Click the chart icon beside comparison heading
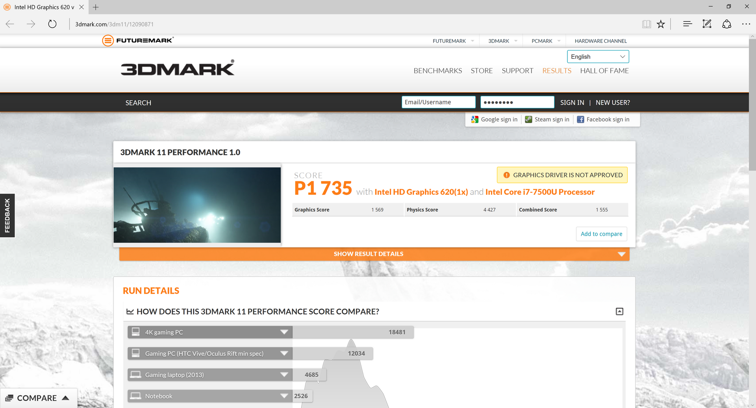756x408 pixels. (x=130, y=311)
